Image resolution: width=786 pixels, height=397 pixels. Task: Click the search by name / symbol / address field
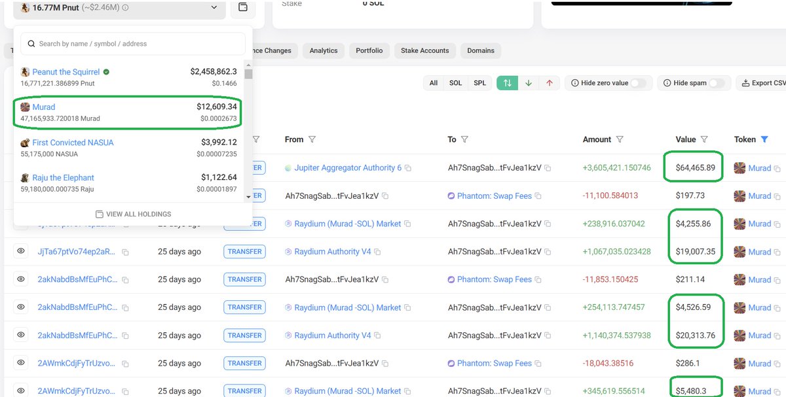[x=133, y=44]
